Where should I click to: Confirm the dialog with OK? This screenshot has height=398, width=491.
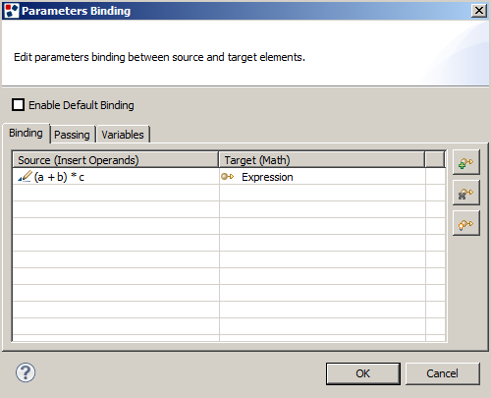tap(363, 373)
